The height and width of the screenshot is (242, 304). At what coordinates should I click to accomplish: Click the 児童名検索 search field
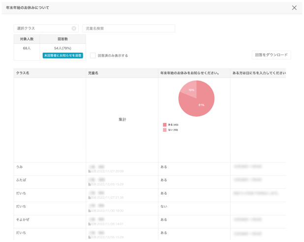pos(128,29)
